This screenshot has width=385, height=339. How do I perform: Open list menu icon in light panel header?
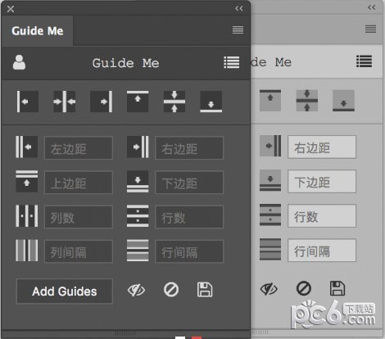(365, 61)
